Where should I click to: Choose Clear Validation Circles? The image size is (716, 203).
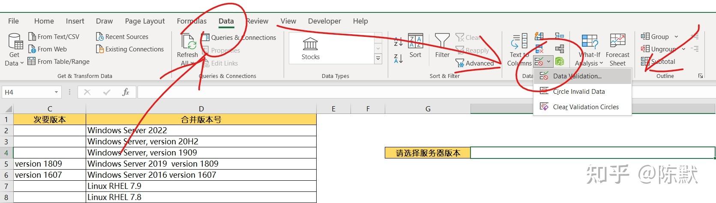[582, 107]
